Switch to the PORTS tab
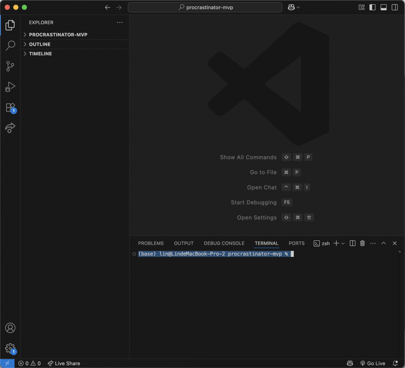Viewport: 405px width, 368px height. [x=297, y=243]
